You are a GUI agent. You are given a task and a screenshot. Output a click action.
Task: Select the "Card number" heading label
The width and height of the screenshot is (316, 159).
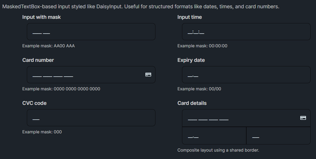tap(38, 60)
